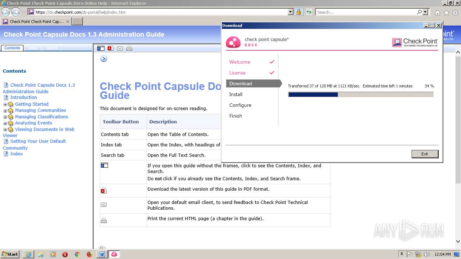Open the IE Home icon
The width and height of the screenshot is (461, 259).
(x=437, y=13)
